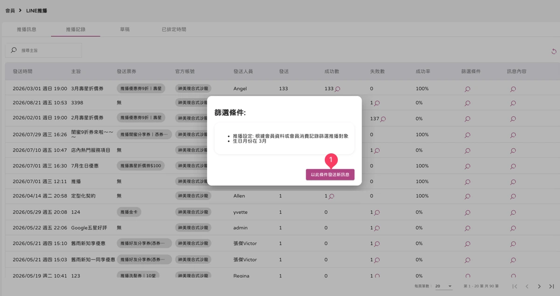Click the 紳美複合式沙龍 tag in yvette's row

[x=193, y=212]
